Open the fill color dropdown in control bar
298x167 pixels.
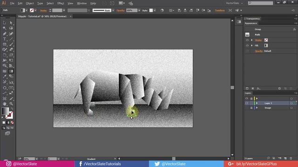click(27, 10)
